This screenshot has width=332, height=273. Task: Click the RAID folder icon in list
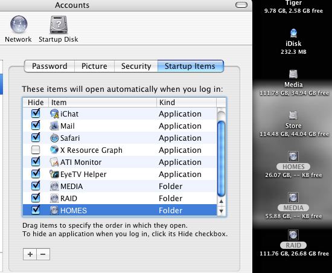tap(54, 198)
